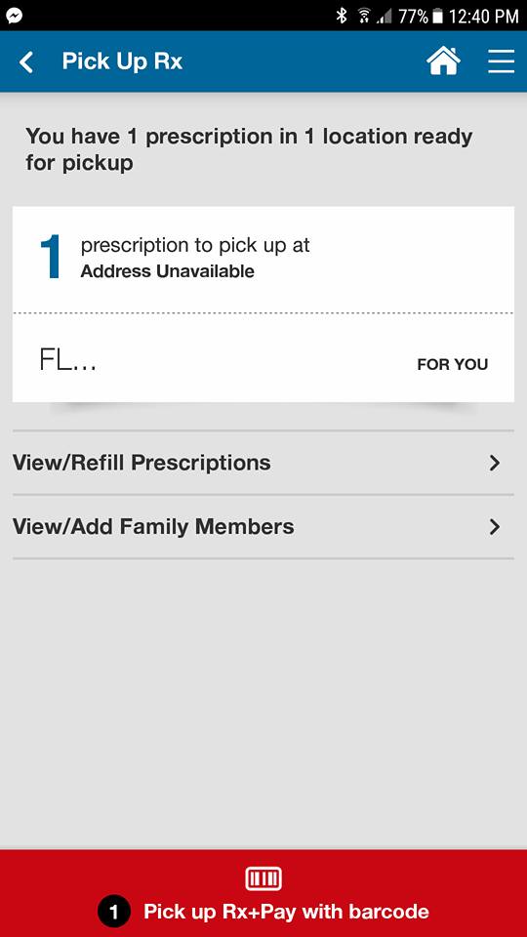Tap the barcode icon in red bar
Viewport: 527px width, 937px height.
[x=263, y=879]
